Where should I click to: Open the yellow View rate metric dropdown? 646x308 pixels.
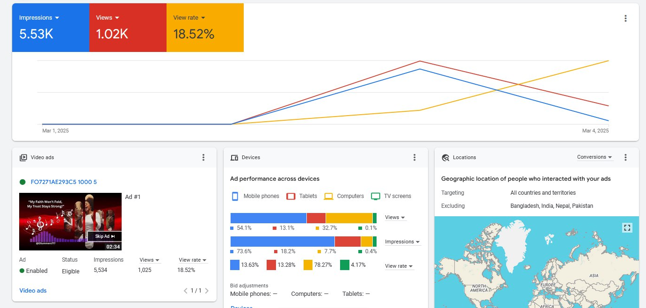tap(189, 18)
